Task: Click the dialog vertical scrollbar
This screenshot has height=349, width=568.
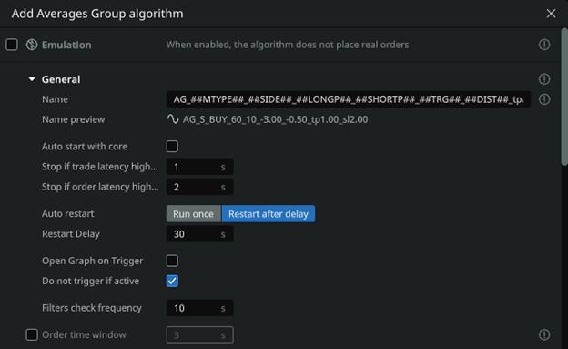Action: [x=564, y=97]
